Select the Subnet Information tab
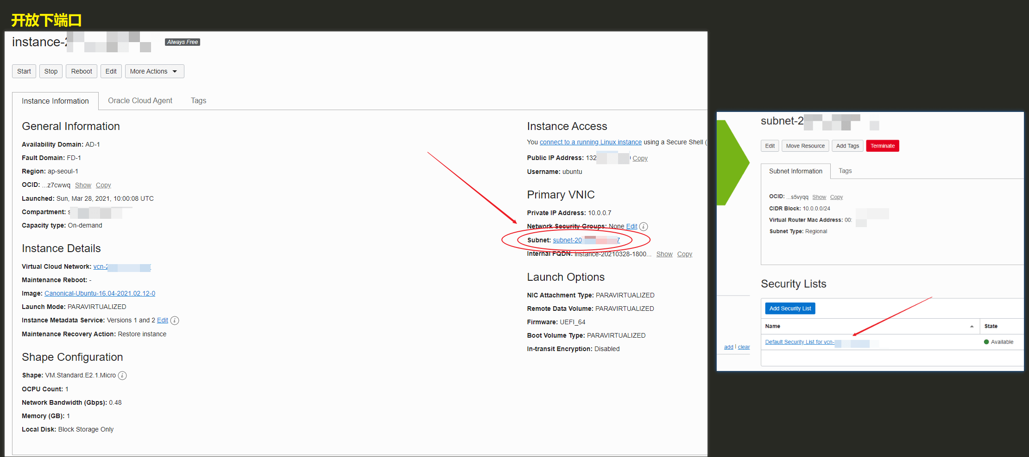 [x=795, y=171]
